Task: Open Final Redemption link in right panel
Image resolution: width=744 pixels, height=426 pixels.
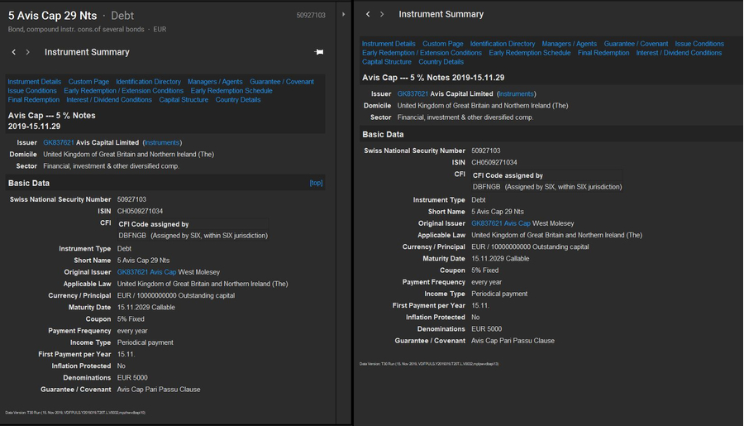Action: tap(603, 53)
